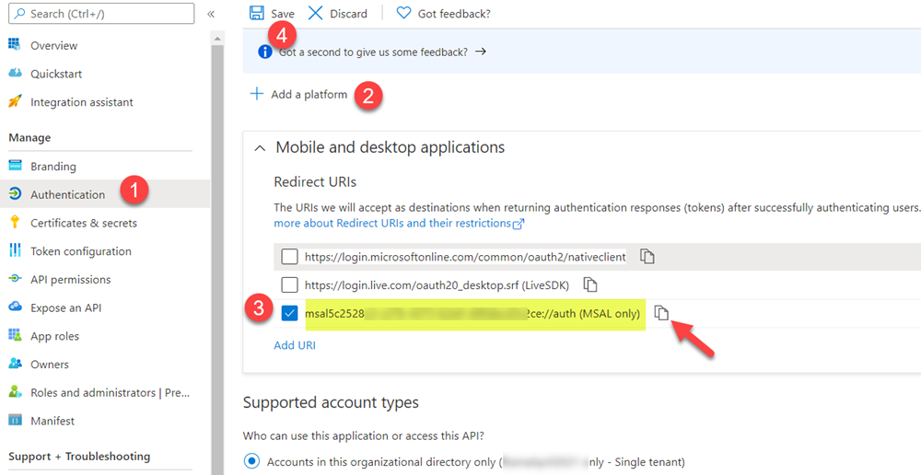Collapse Mobile and desktop applications section

click(260, 148)
